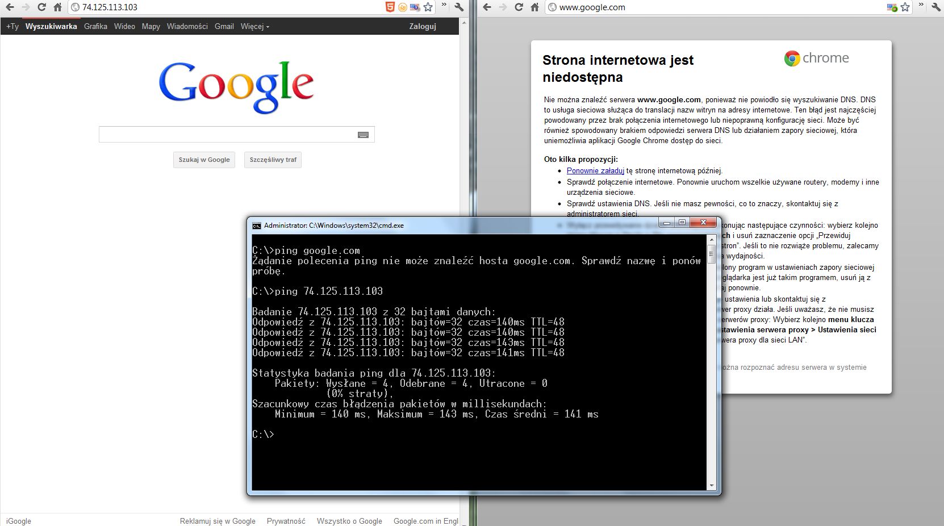Viewport: 944px width, 526px height.
Task: Click 'Oto kilka propozycji:' text
Action: click(580, 159)
